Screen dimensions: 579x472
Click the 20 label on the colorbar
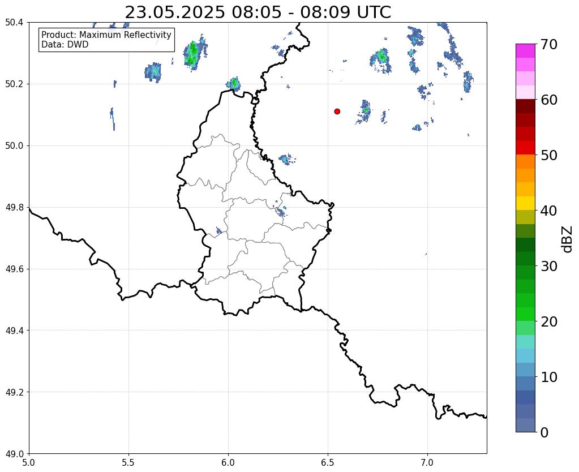point(549,321)
